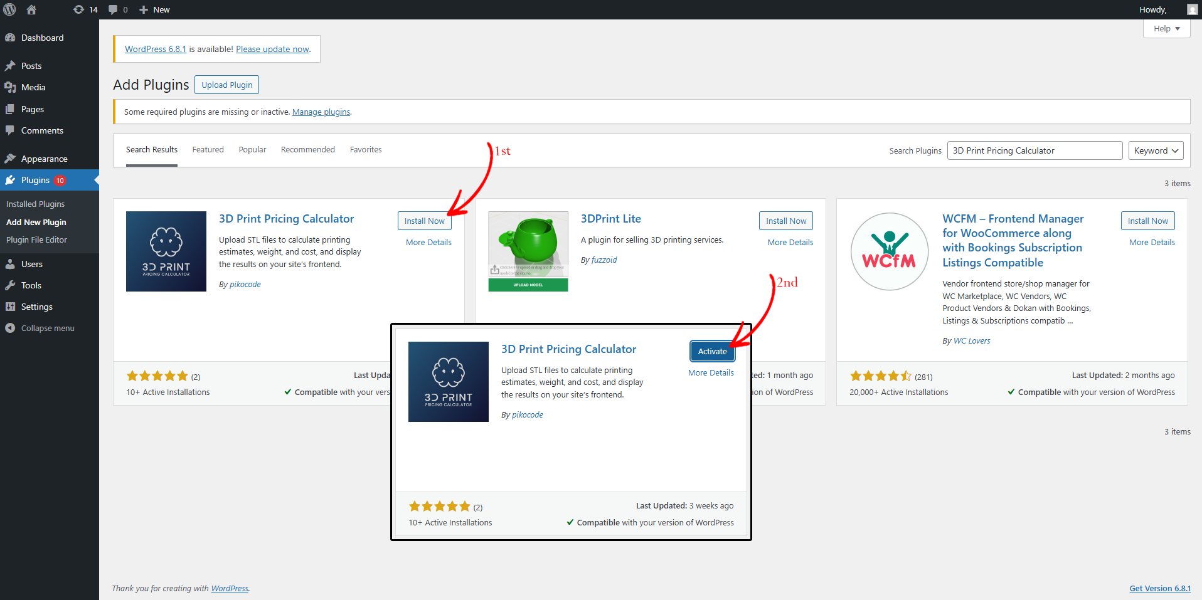The height and width of the screenshot is (600, 1202).
Task: Click the Collapse menu arrow icon
Action: coord(10,328)
